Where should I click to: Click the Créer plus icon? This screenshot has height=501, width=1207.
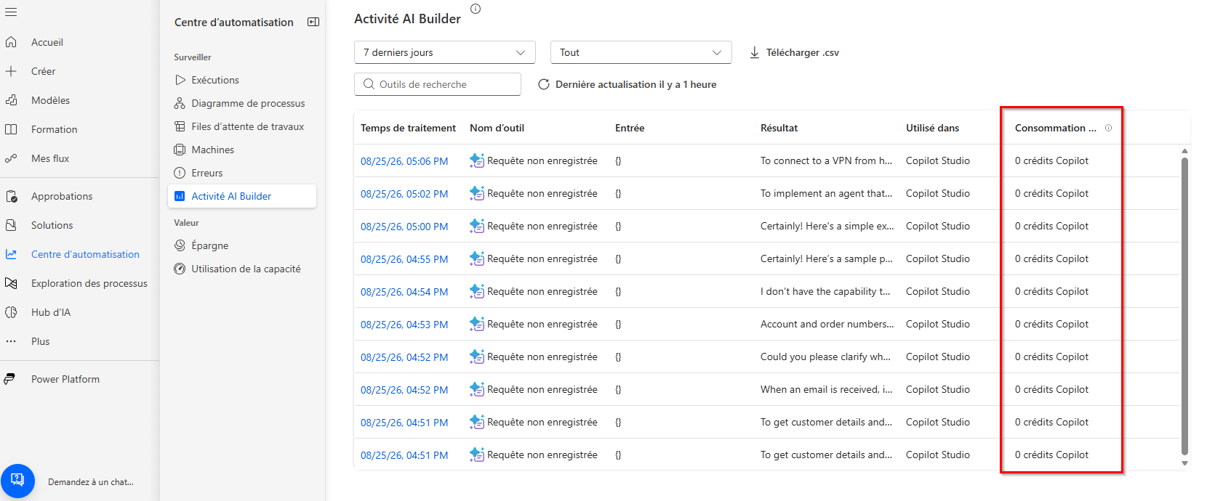(x=11, y=71)
